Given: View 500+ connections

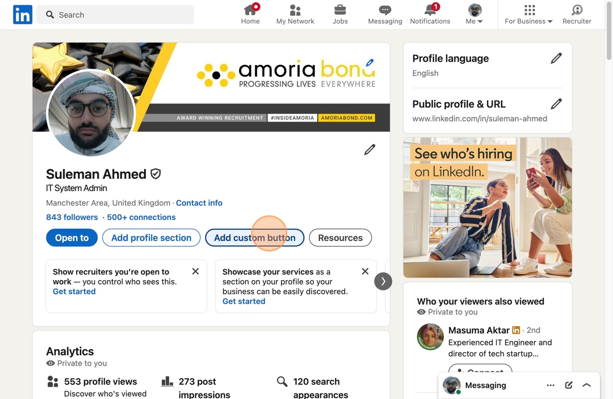Looking at the screenshot, I should [x=141, y=217].
